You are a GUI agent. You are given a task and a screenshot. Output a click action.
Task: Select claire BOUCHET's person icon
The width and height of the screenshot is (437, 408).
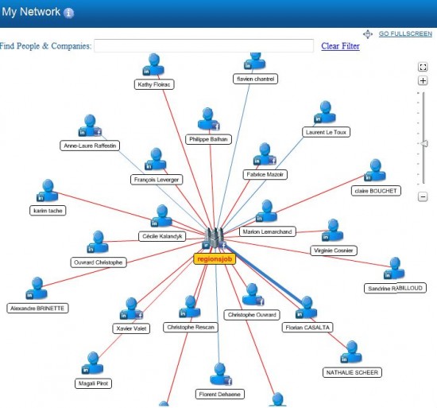(x=375, y=170)
